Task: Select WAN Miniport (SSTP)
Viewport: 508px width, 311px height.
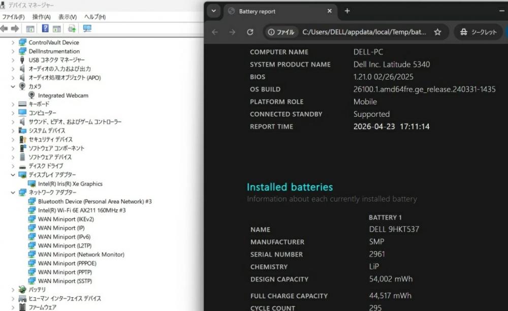Action: coord(65,281)
